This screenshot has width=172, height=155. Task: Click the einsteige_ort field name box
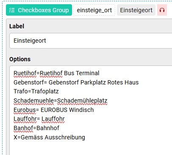[x=94, y=10]
